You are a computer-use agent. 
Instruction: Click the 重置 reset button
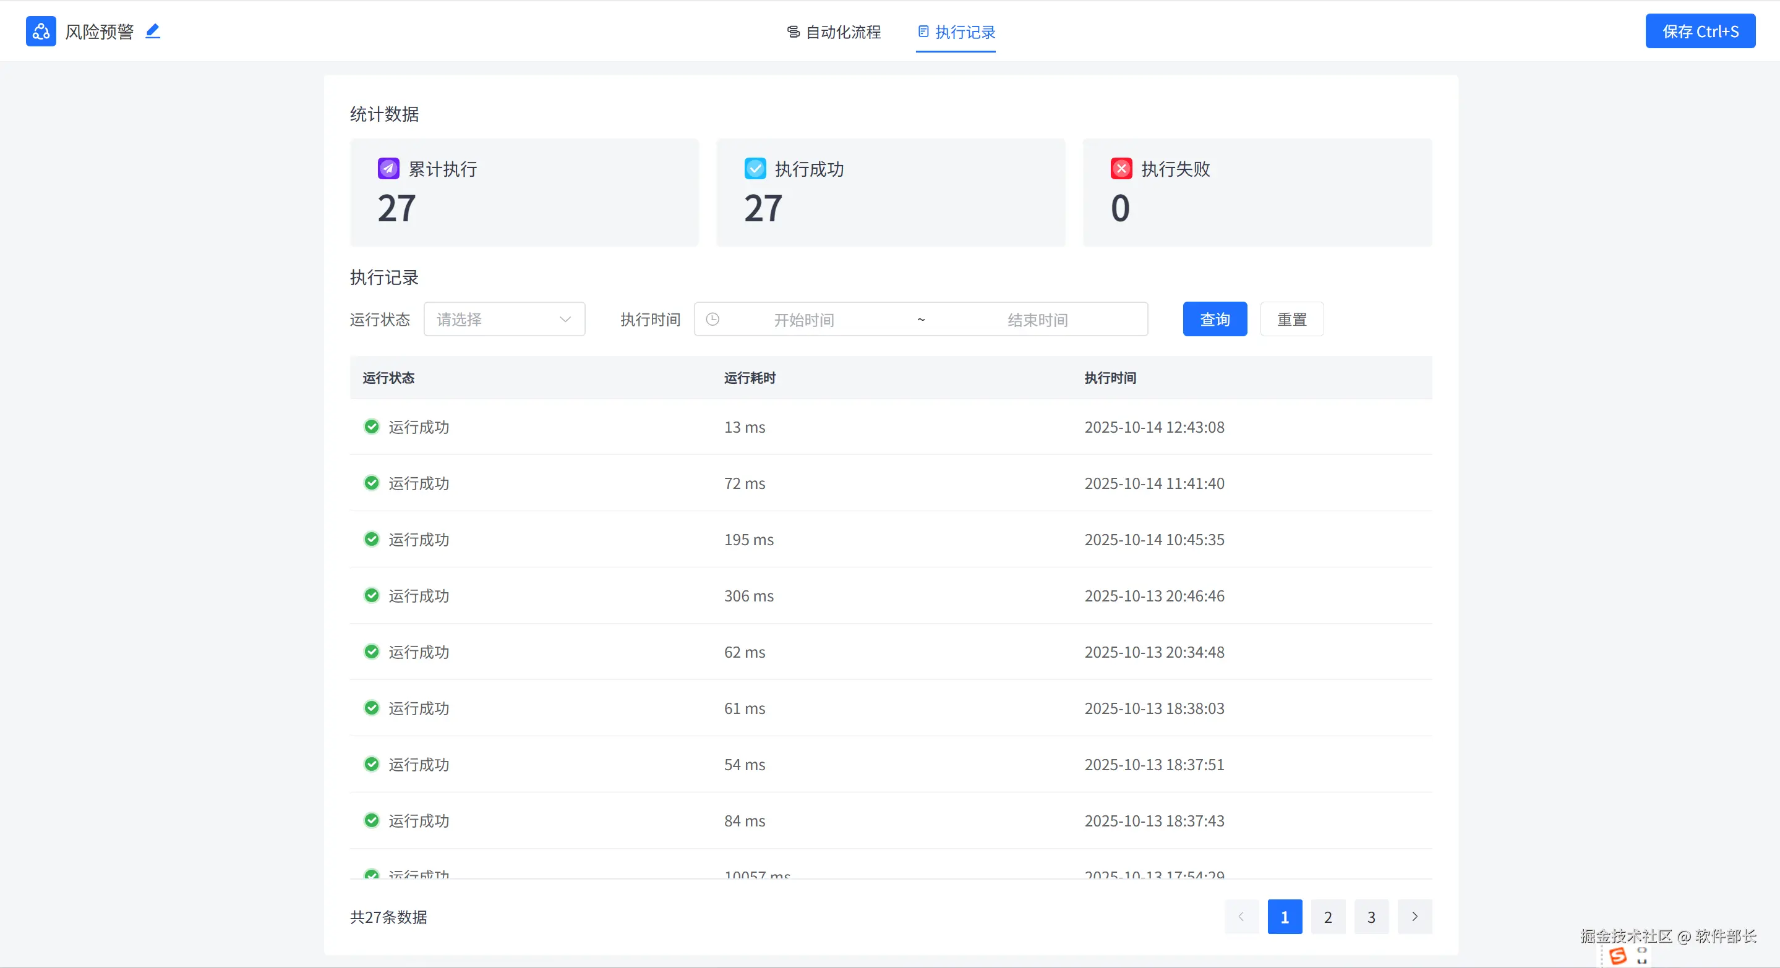point(1291,319)
